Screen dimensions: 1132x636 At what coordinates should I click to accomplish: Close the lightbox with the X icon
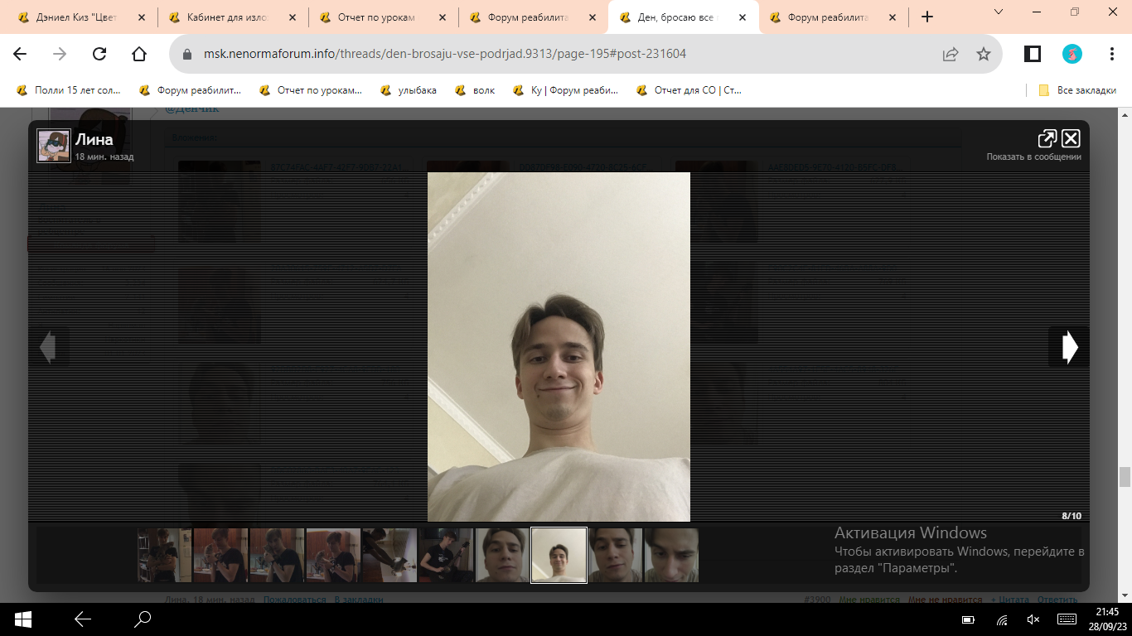pyautogui.click(x=1071, y=138)
